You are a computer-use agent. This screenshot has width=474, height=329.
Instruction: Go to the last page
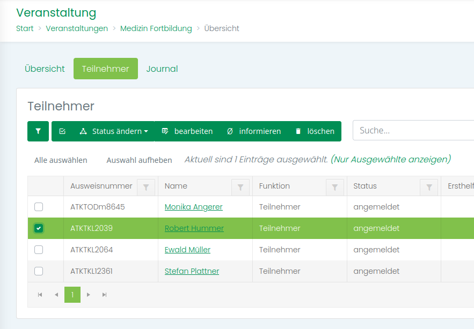click(x=105, y=295)
